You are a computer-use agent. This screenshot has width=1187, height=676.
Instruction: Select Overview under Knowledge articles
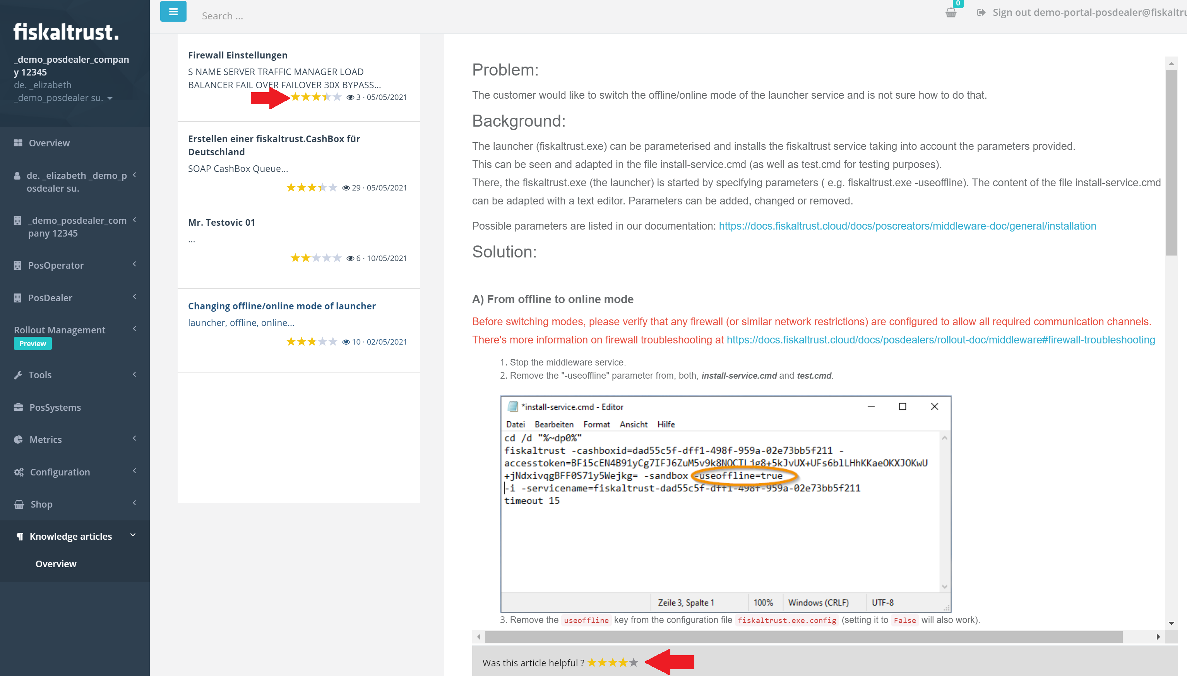[x=56, y=564]
